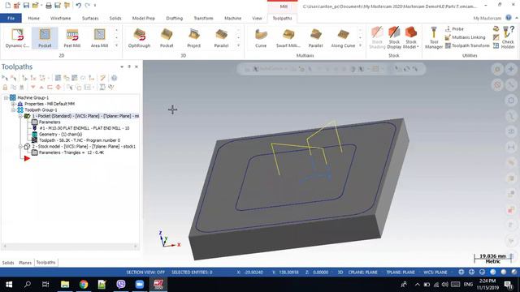The image size is (520, 292).
Task: Select the Area Mill toolpath
Action: click(99, 38)
